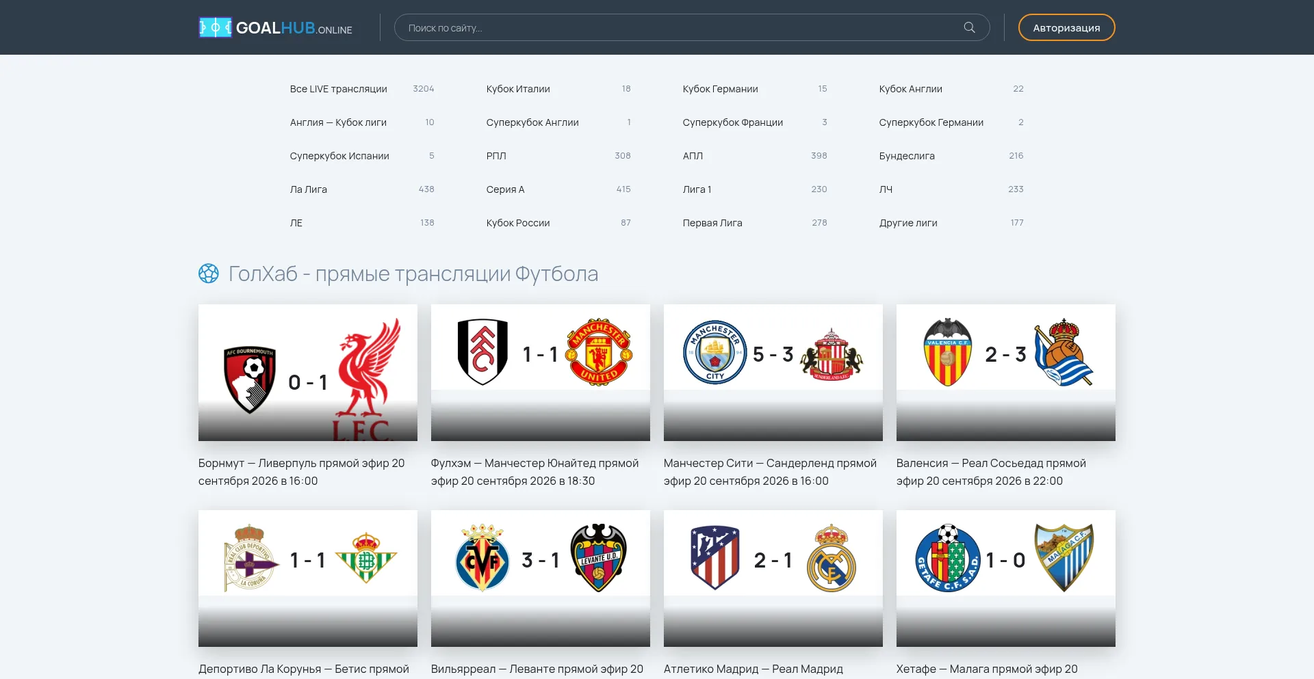
Task: Click the Getafe C.F. crest
Action: pos(948,558)
